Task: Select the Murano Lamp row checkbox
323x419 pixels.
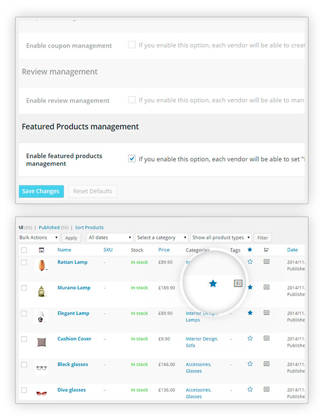Action: 24,288
